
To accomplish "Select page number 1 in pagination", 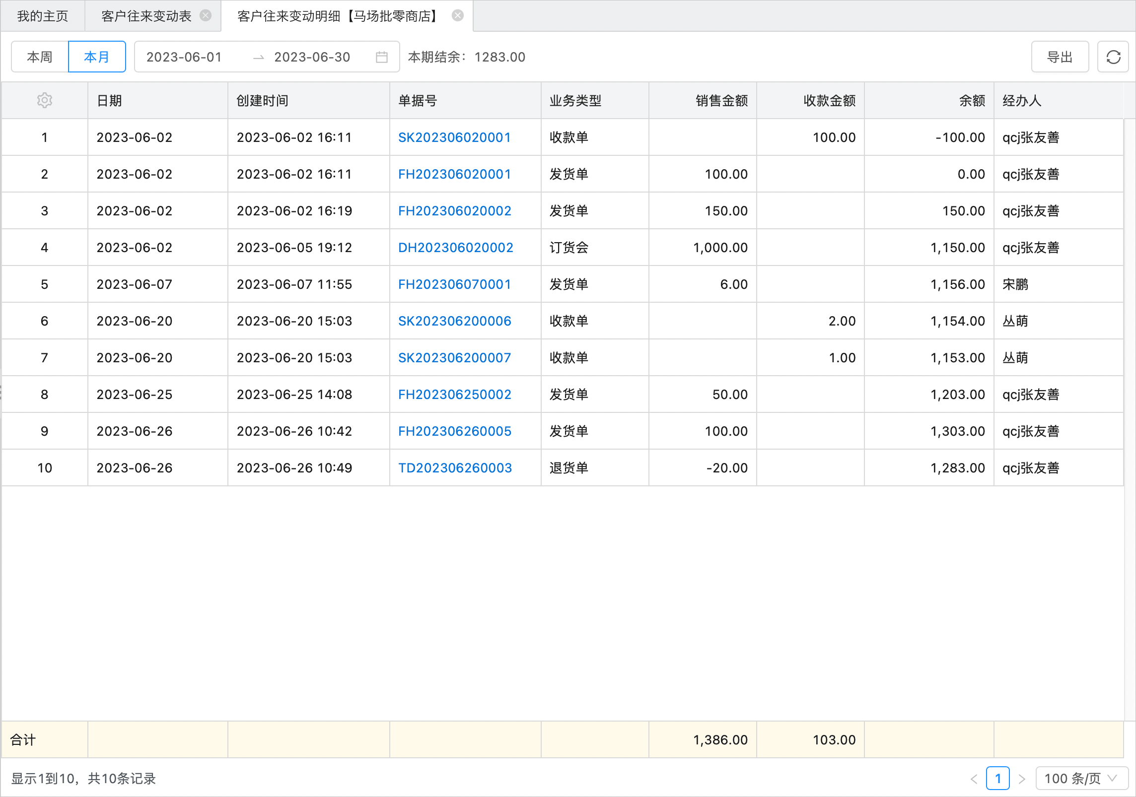I will point(997,779).
